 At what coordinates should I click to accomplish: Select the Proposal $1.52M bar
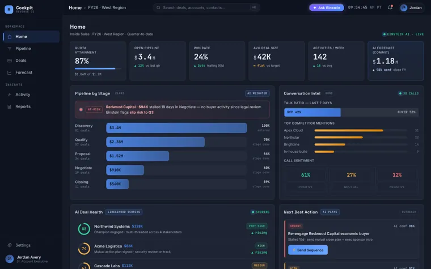click(x=137, y=156)
